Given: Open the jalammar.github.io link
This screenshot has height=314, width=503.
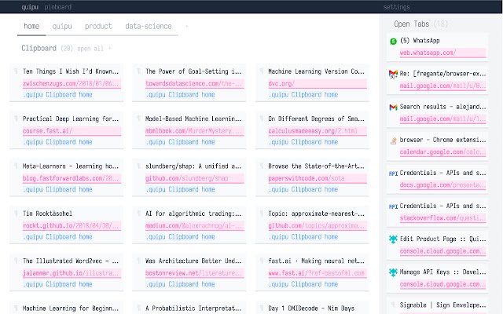Looking at the screenshot, I should tap(72, 273).
